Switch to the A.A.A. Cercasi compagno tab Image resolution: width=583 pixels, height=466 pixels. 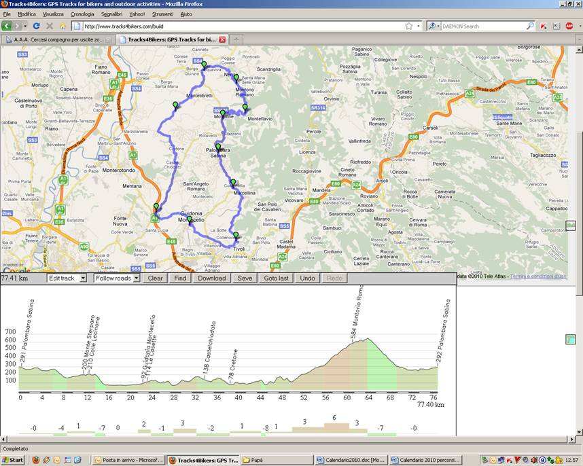58,39
